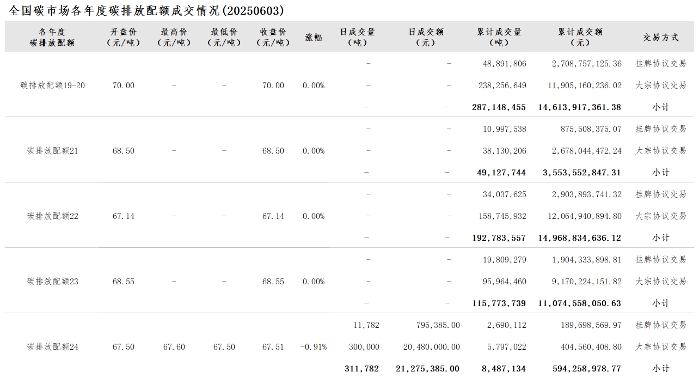Viewport: 699px width, 378px height.
Task: Select the 累计成交额 column header
Action: tap(580, 37)
